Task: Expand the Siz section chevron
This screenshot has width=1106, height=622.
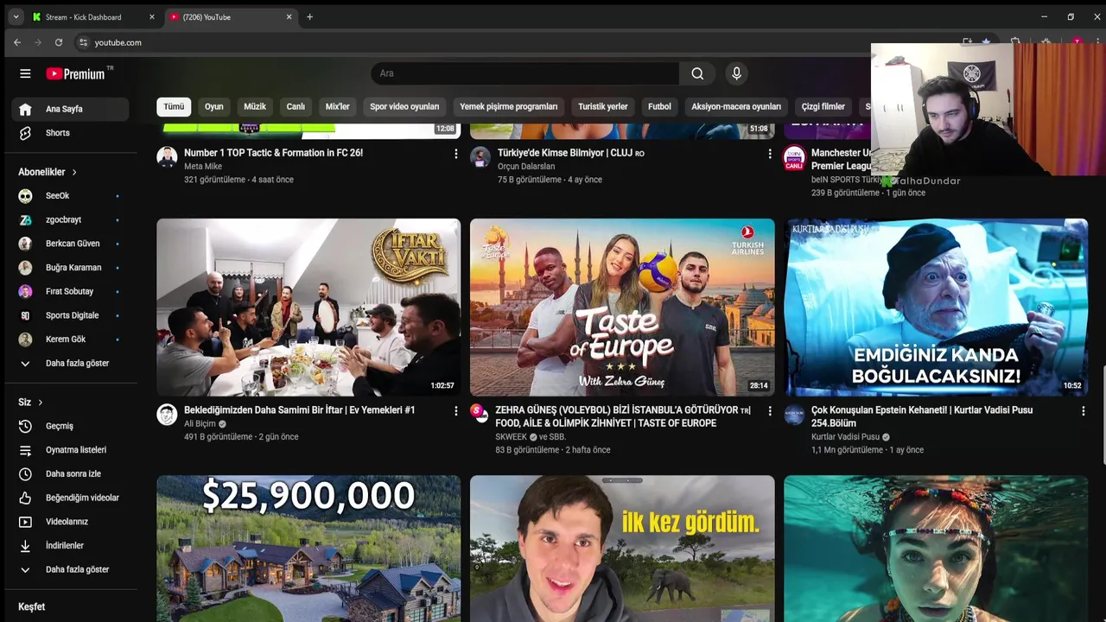Action: (x=40, y=403)
